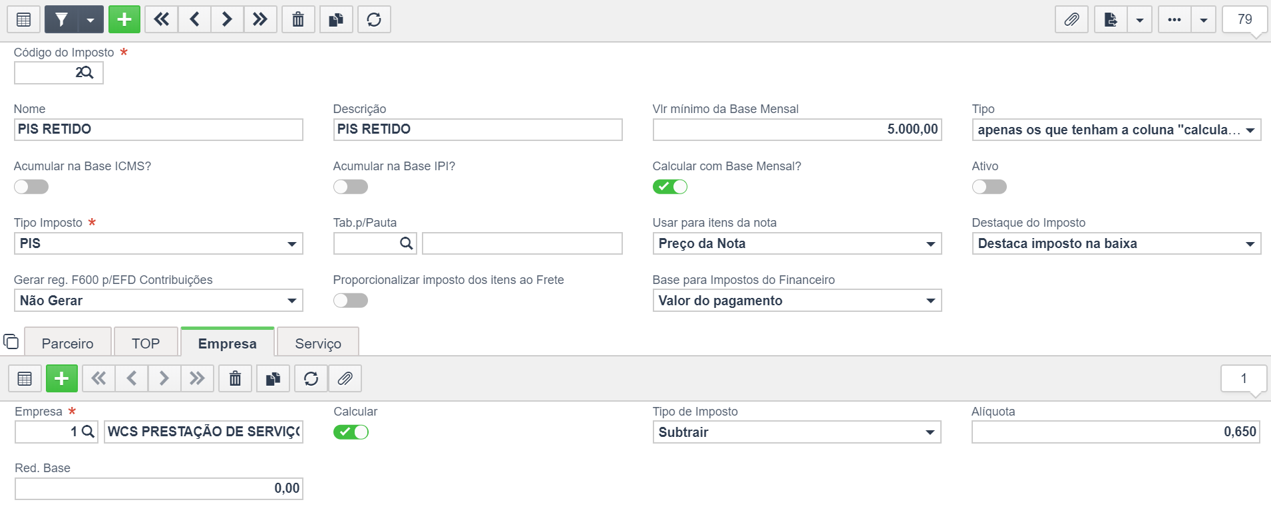Click the duplicate record icon in Empresa toolbar
Image resolution: width=1271 pixels, height=532 pixels.
(x=273, y=378)
